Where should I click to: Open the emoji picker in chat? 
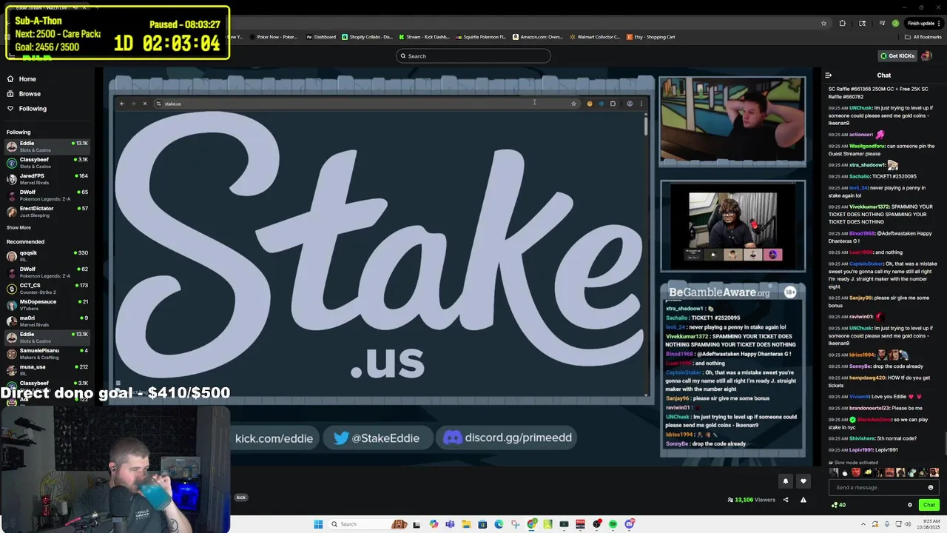coord(931,487)
